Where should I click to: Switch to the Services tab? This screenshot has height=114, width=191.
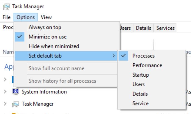click(x=165, y=28)
